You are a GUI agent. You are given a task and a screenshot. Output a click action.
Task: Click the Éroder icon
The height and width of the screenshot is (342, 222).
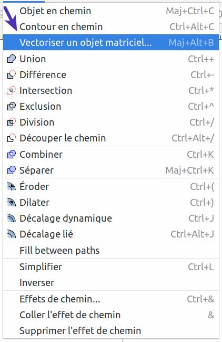coord(12,186)
